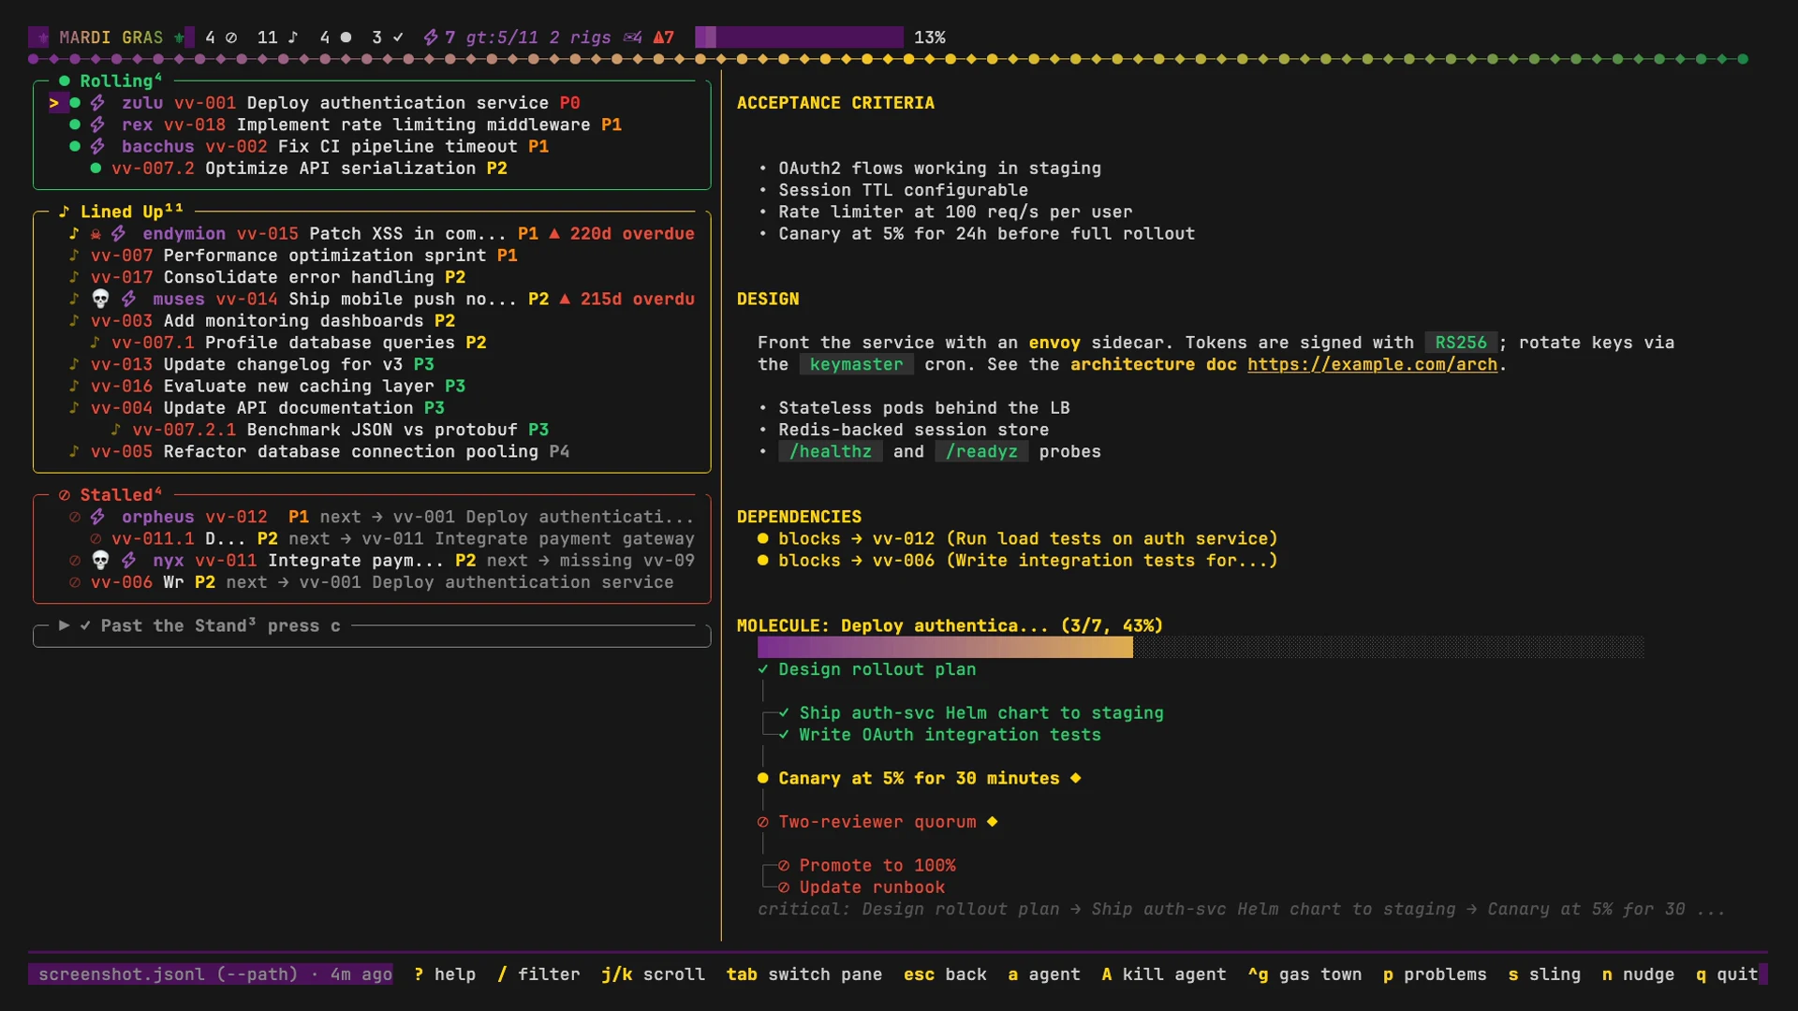Click the blocks vv-012 Run load tests dependency
This screenshot has height=1011, width=1798.
tap(1017, 538)
